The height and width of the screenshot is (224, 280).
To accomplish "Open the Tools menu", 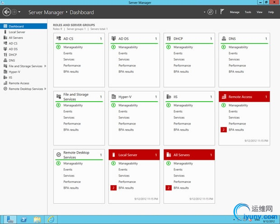I will [248, 12].
